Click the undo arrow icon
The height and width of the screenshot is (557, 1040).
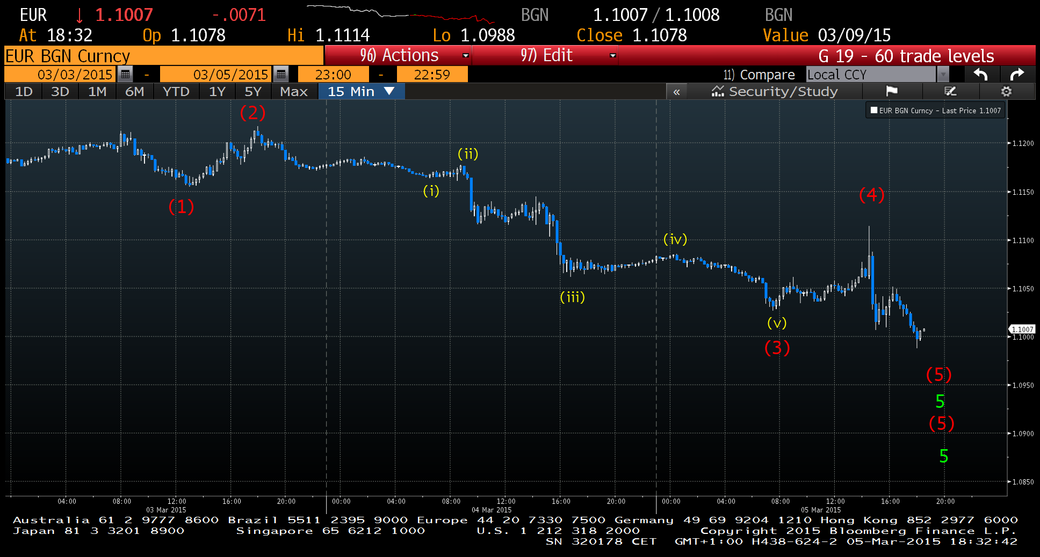(x=980, y=74)
